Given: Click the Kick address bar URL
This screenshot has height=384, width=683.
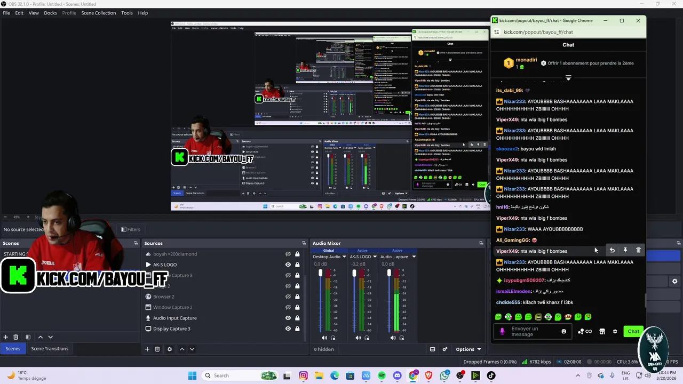Looking at the screenshot, I should [538, 32].
